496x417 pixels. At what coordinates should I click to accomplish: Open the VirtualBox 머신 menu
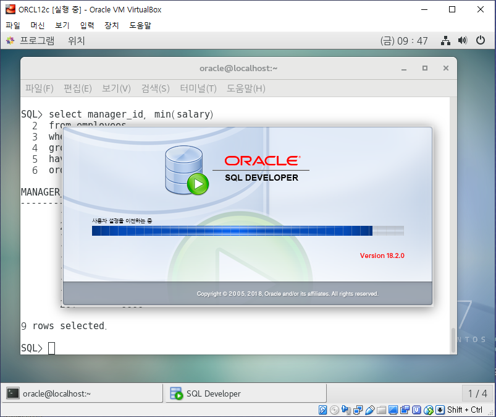[x=38, y=25]
